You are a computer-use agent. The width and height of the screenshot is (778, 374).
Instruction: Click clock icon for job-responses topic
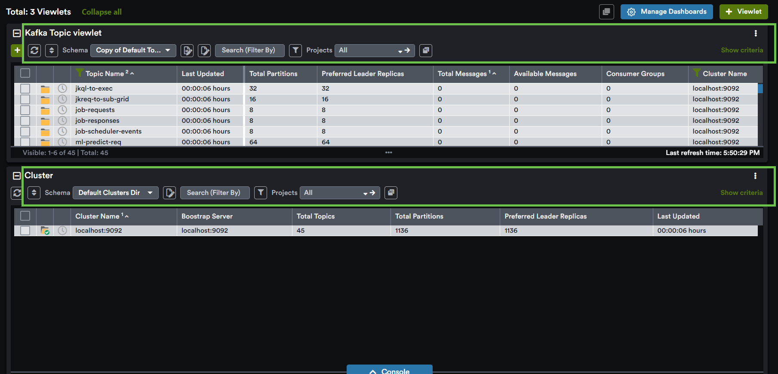62,121
